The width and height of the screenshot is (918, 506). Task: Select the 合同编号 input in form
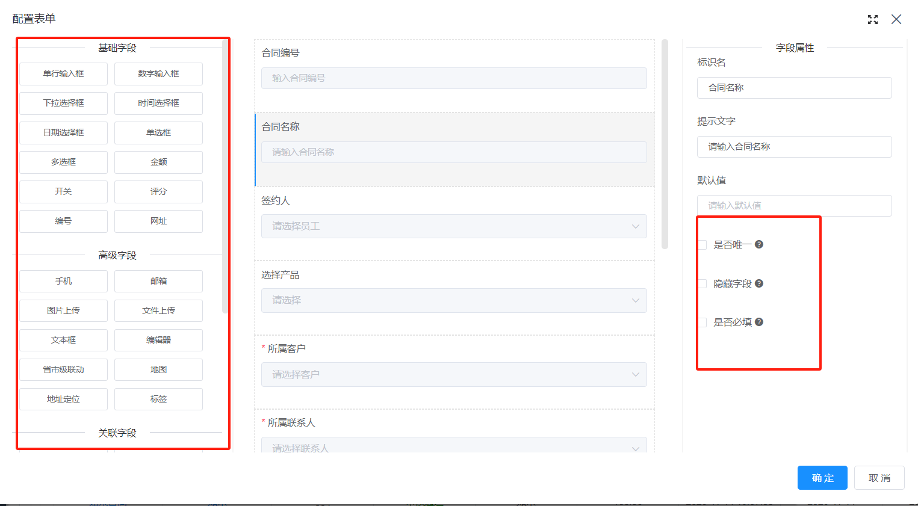[x=454, y=78]
